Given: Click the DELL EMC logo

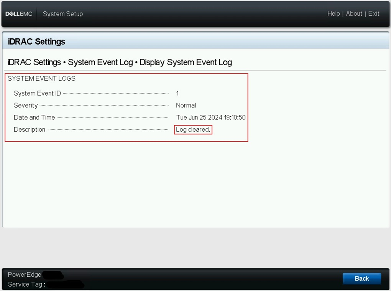Looking at the screenshot, I should (x=18, y=13).
